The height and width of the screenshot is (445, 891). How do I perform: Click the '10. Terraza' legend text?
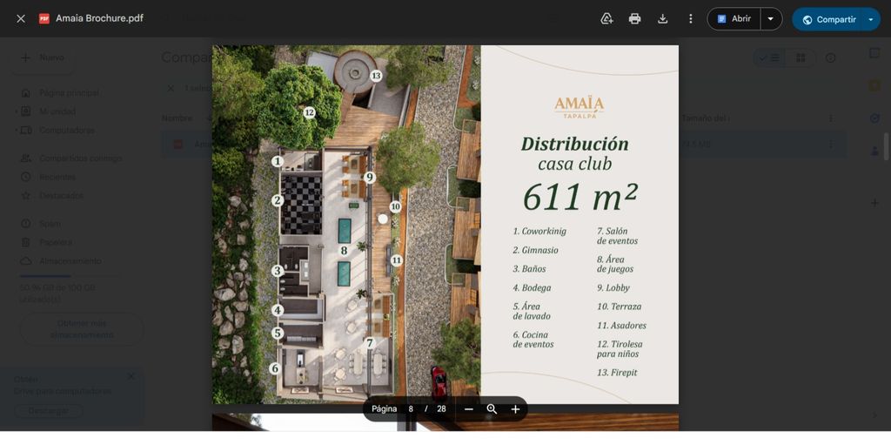point(619,307)
